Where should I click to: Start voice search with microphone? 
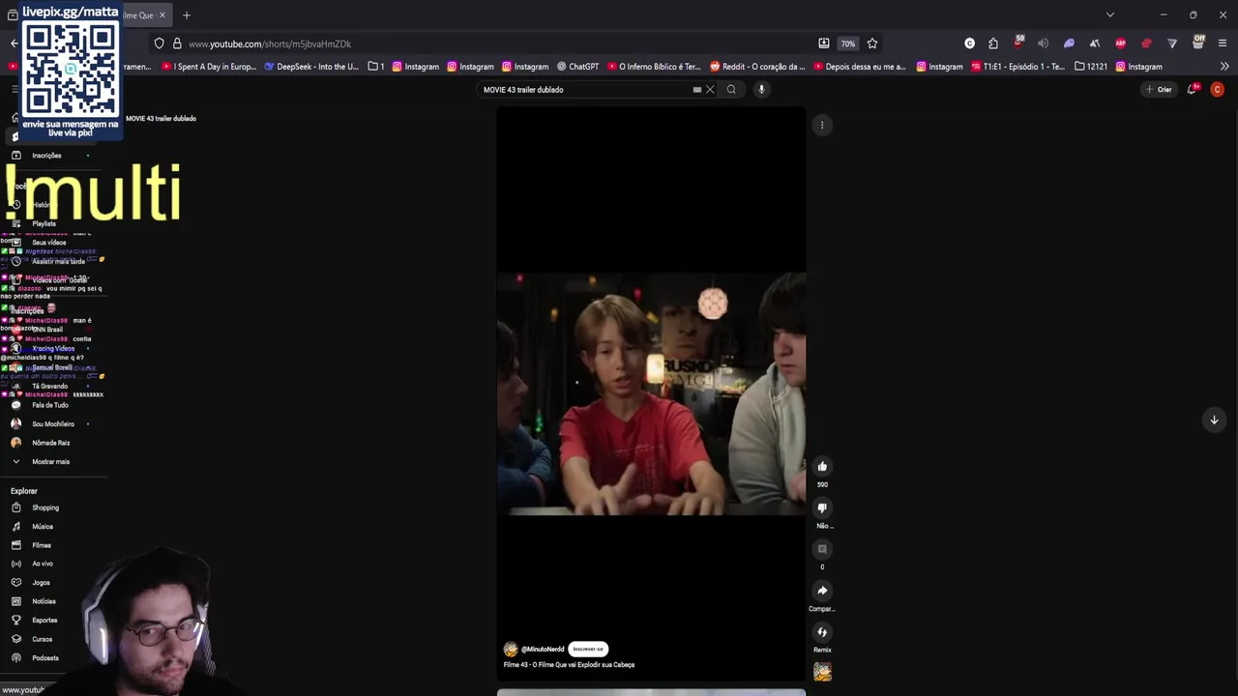point(761,90)
